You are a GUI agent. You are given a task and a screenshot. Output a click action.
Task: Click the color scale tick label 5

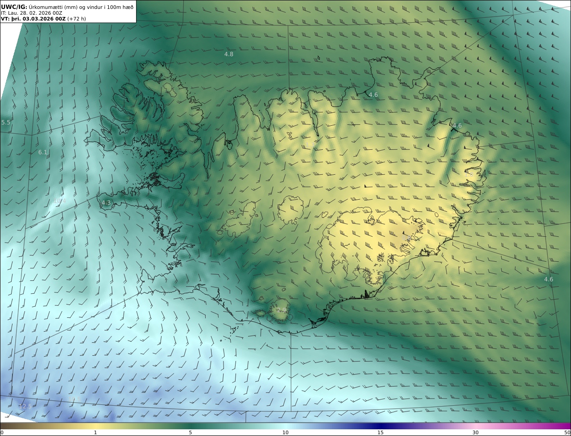click(x=190, y=432)
